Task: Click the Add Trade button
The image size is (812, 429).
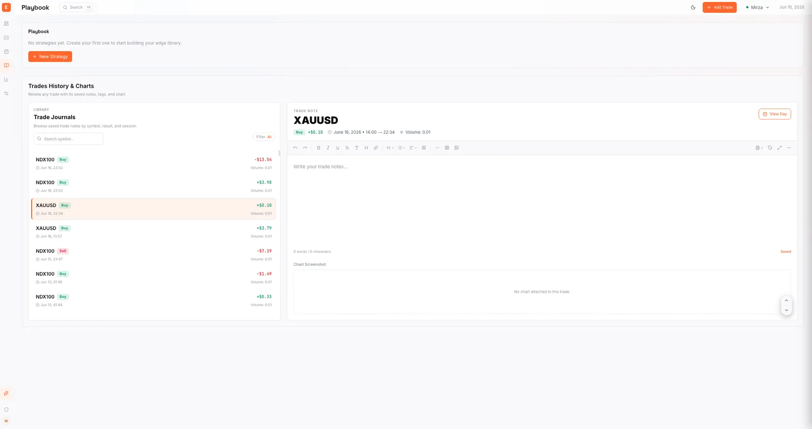Action: 720,8
